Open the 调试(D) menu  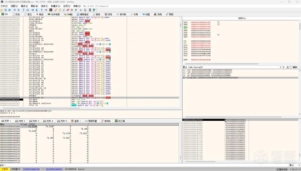24,6
